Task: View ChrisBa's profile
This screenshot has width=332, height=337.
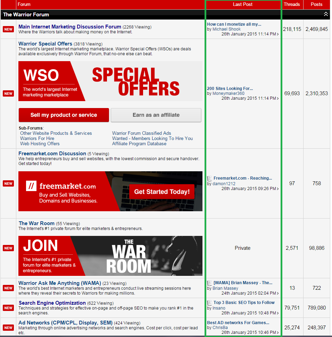Action: point(220,328)
